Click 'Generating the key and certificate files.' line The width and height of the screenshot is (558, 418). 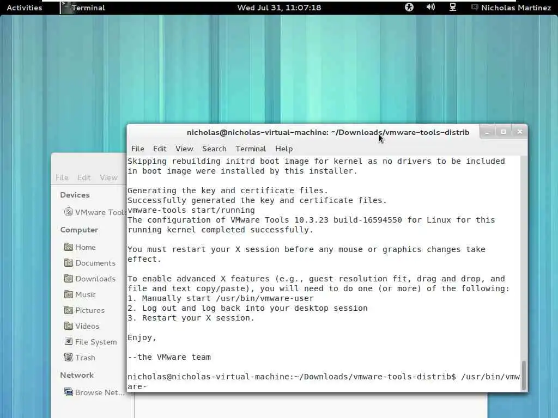pyautogui.click(x=228, y=190)
